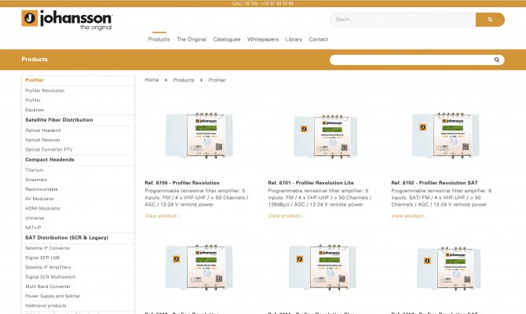Image resolution: width=526 pixels, height=314 pixels.
Task: Open Digital SCR Multiswitch in sidebar
Action: coord(50,277)
